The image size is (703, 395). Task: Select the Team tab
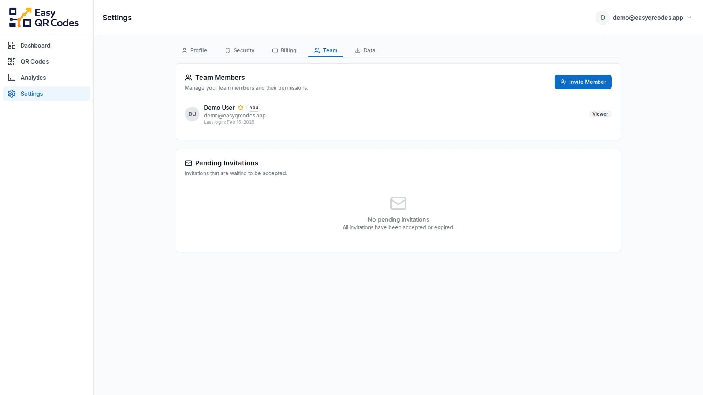[x=326, y=50]
